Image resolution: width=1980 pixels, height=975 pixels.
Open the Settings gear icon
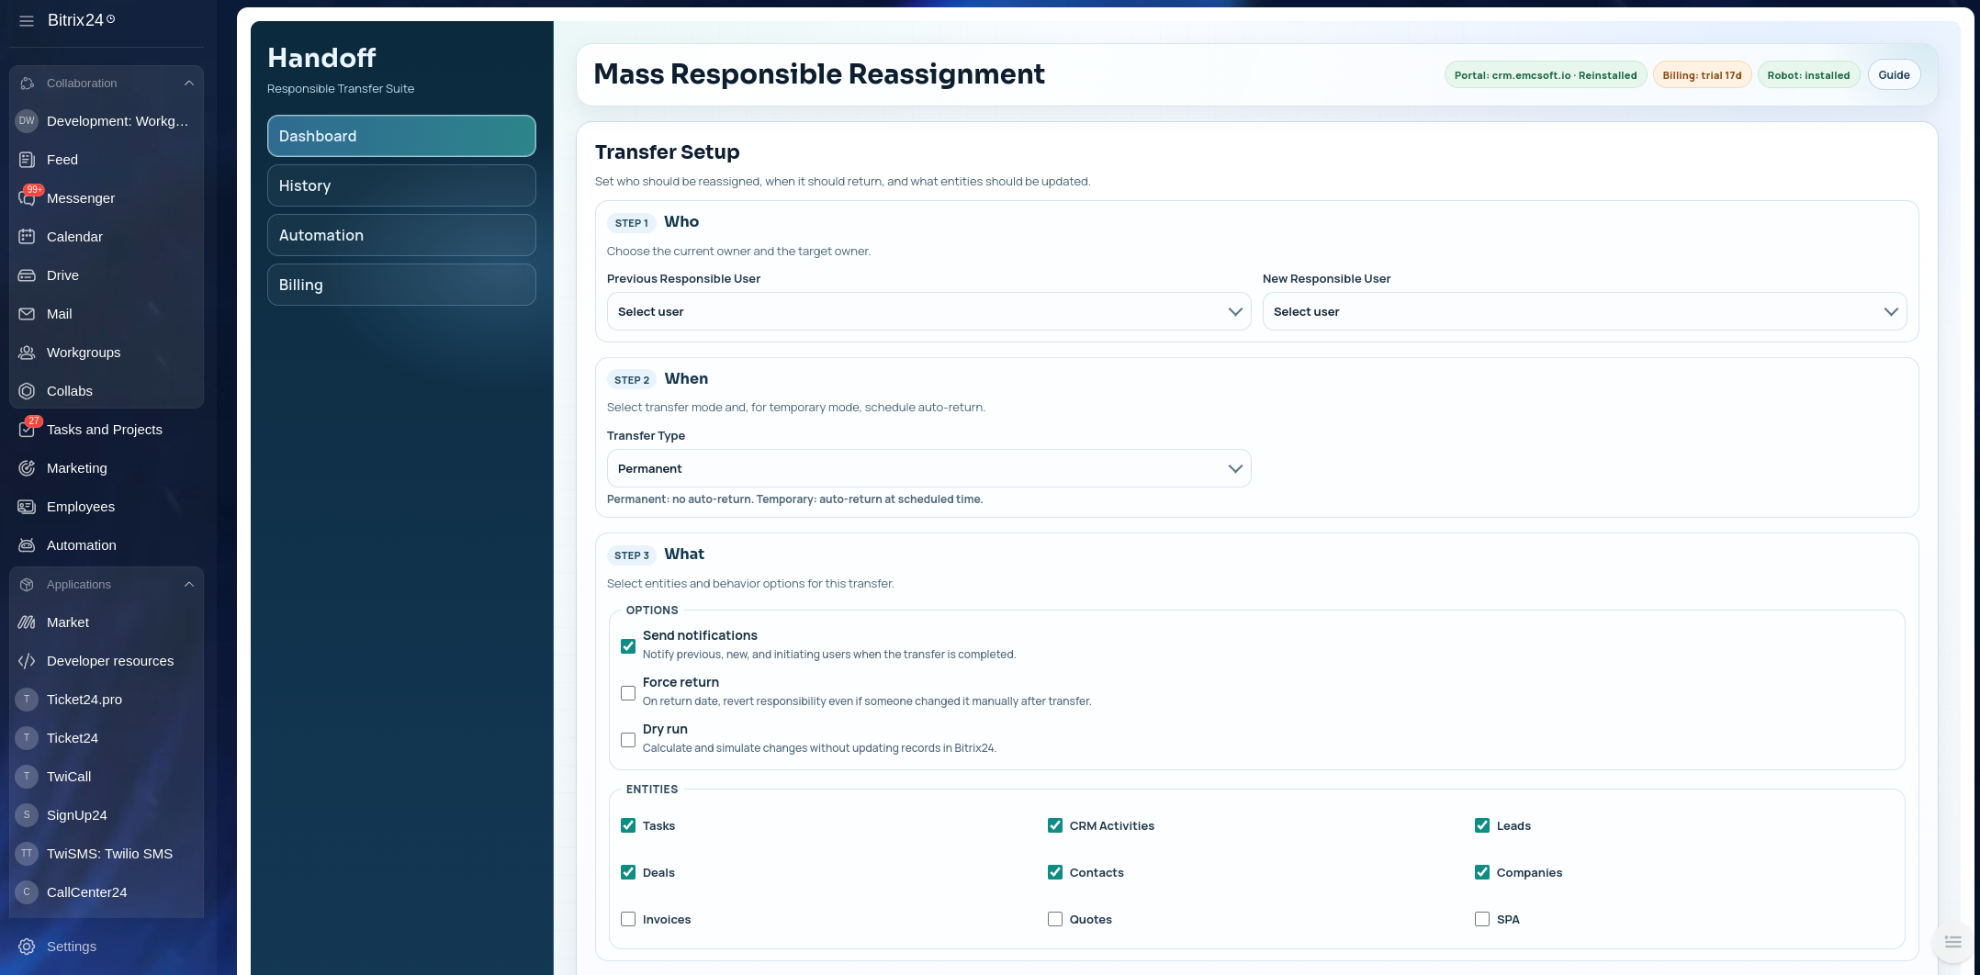[x=27, y=947]
